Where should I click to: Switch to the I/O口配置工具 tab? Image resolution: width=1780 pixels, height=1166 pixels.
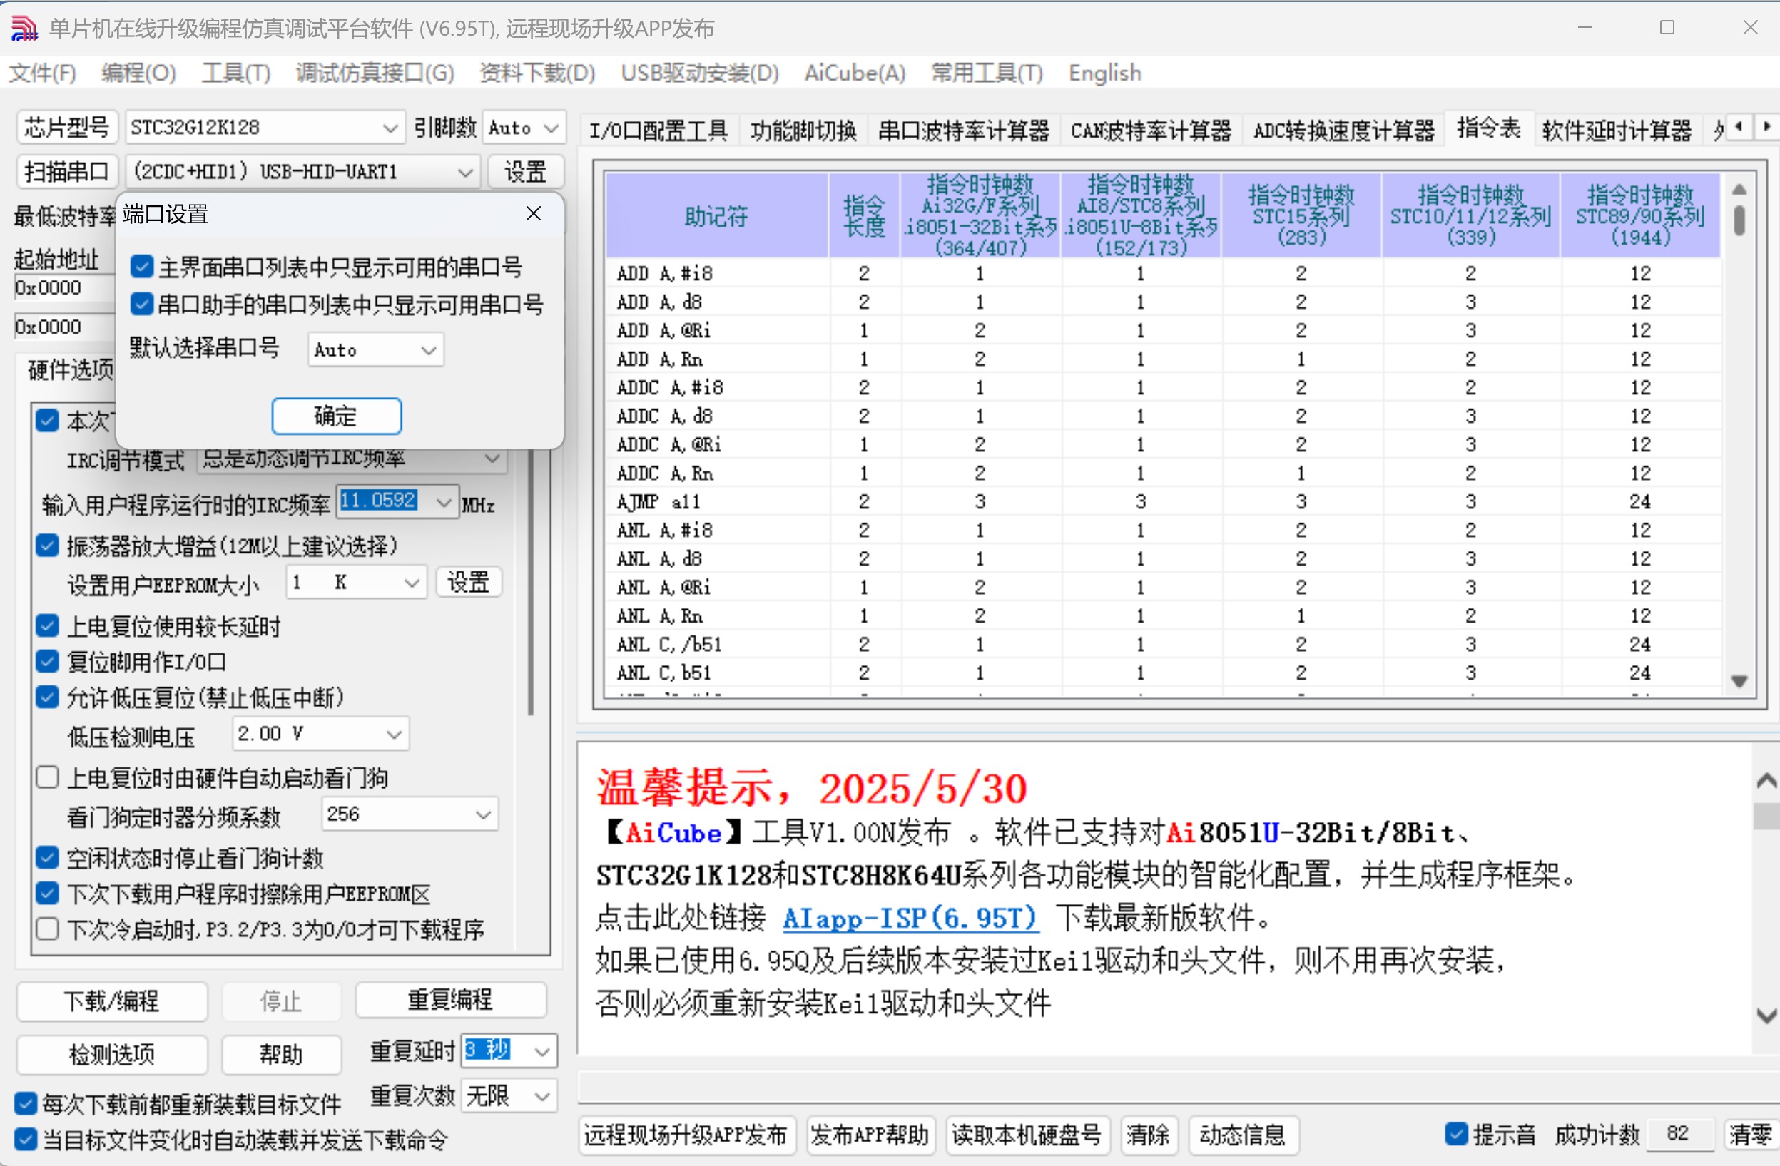tap(658, 131)
